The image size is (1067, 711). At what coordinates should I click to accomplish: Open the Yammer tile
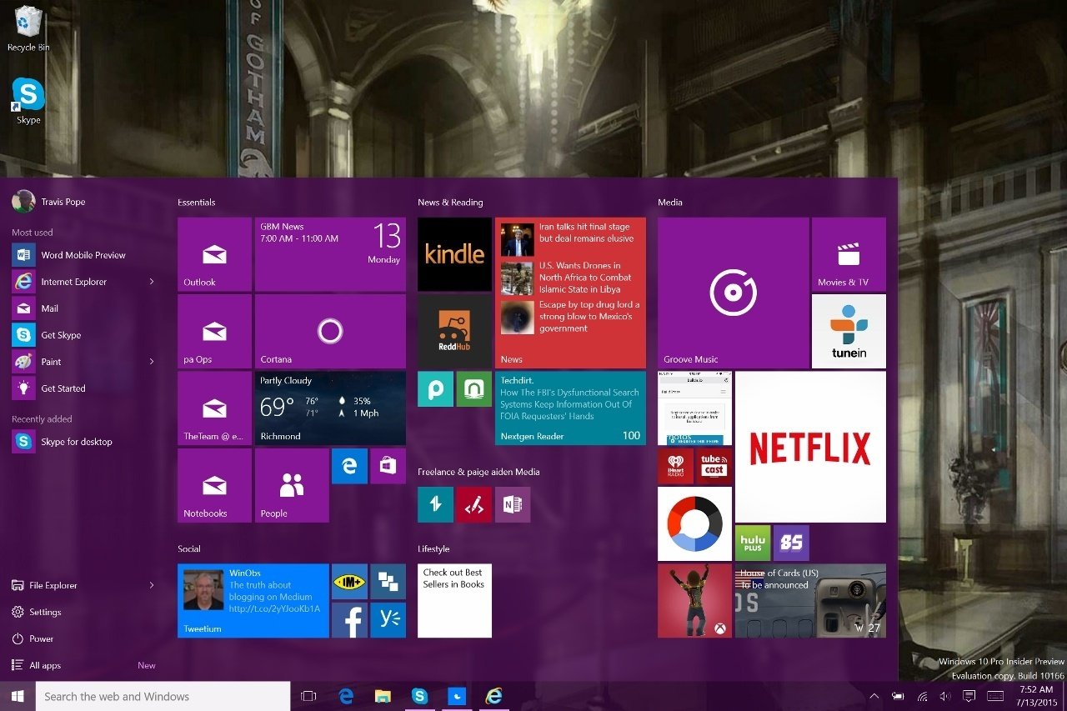point(388,620)
